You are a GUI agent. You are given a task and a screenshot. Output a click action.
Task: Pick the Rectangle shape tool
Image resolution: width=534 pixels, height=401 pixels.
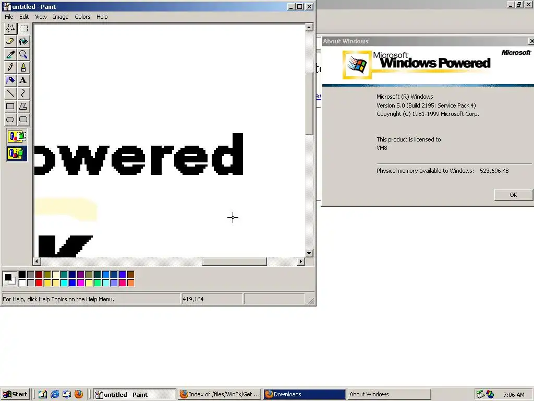pyautogui.click(x=10, y=106)
